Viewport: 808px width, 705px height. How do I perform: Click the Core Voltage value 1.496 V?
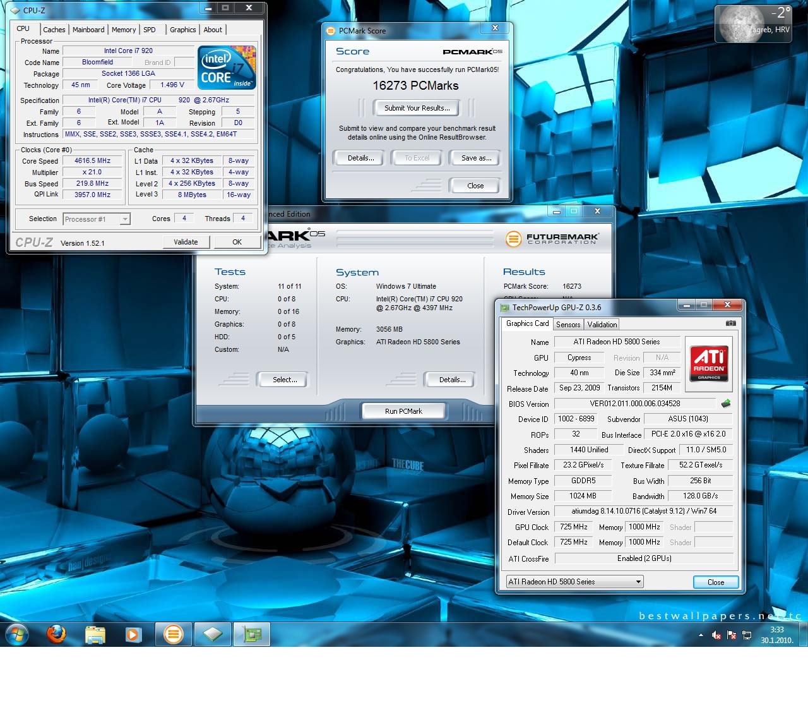(172, 85)
